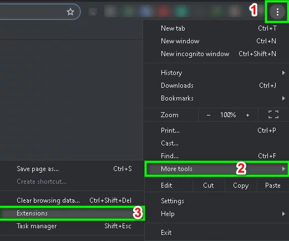
Task: Decrease zoom with the minus button
Action: click(x=209, y=115)
